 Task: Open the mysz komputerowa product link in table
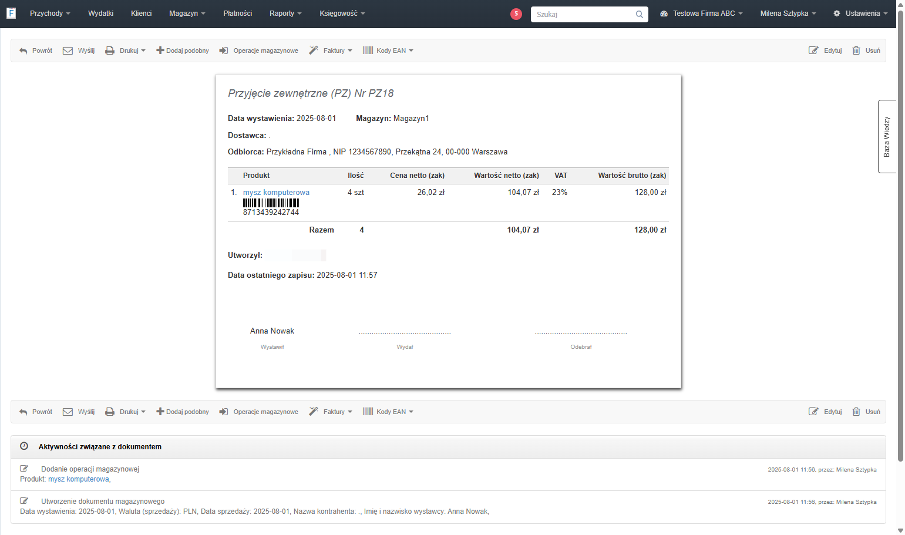pyautogui.click(x=276, y=192)
